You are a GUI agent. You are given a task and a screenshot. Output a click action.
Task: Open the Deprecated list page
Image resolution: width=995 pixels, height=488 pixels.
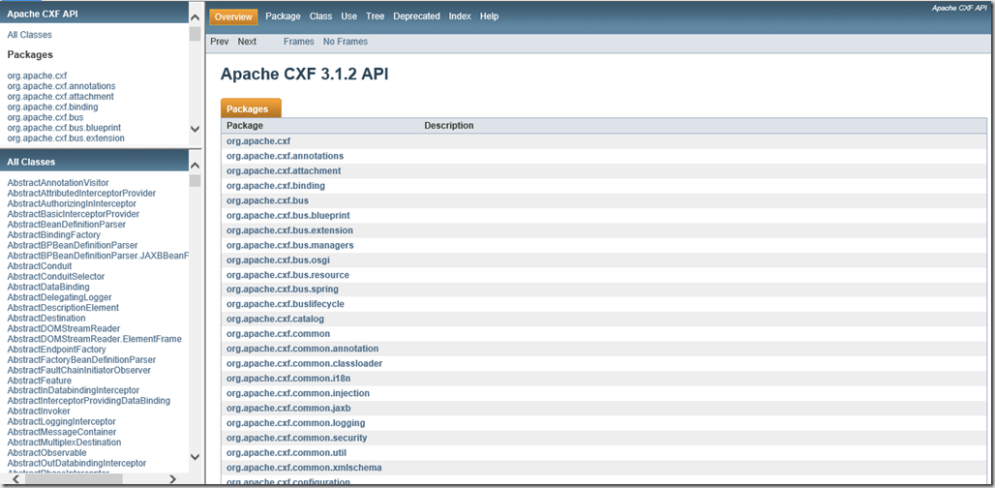pyautogui.click(x=416, y=16)
